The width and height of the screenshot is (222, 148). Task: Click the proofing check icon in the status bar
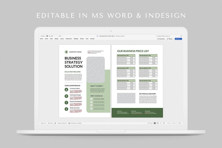55,123
